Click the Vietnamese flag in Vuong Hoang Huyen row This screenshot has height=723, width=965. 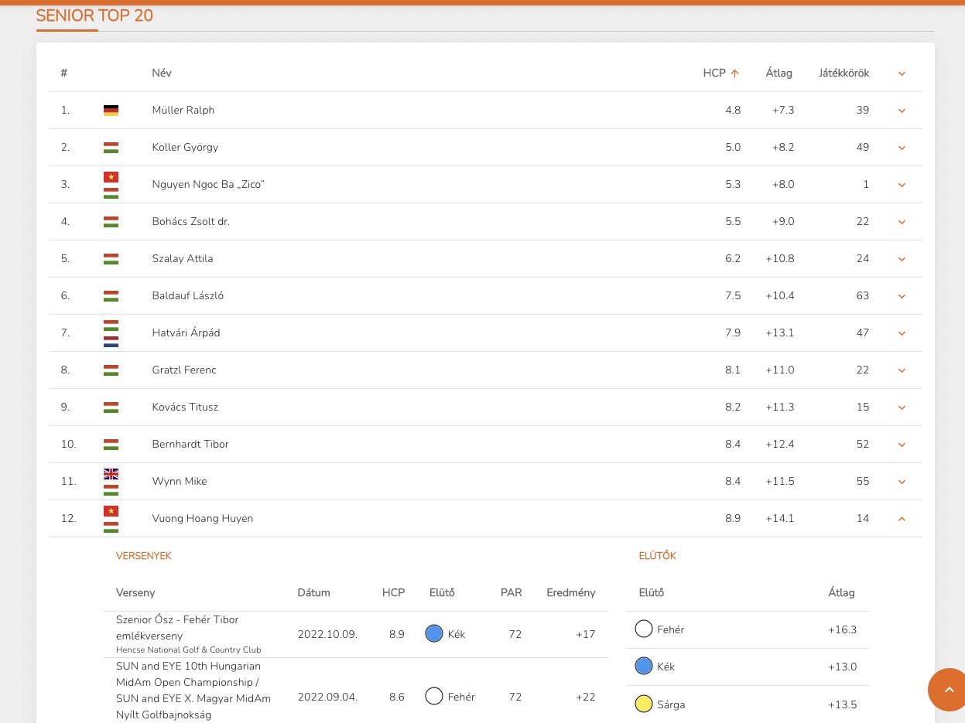pos(111,511)
